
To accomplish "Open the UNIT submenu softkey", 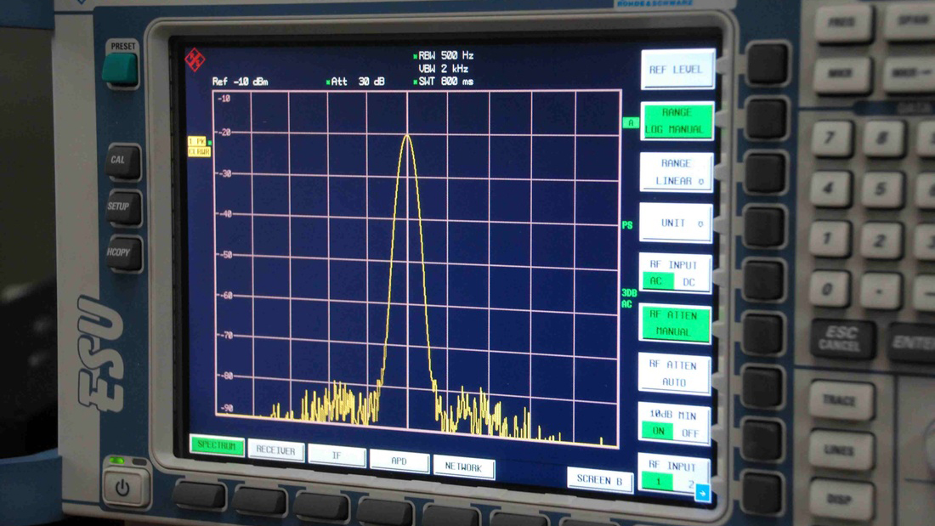I will tap(676, 223).
